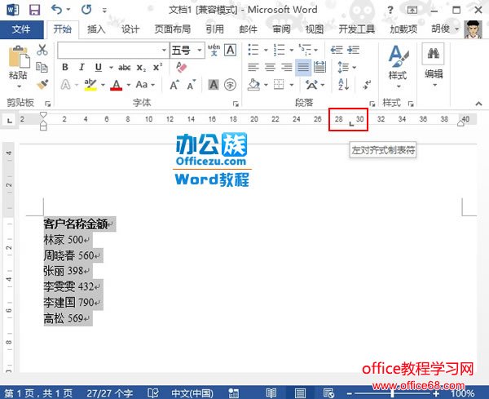
Task: Open the paragraph dialog launcher in 段落 group
Action: pos(372,104)
